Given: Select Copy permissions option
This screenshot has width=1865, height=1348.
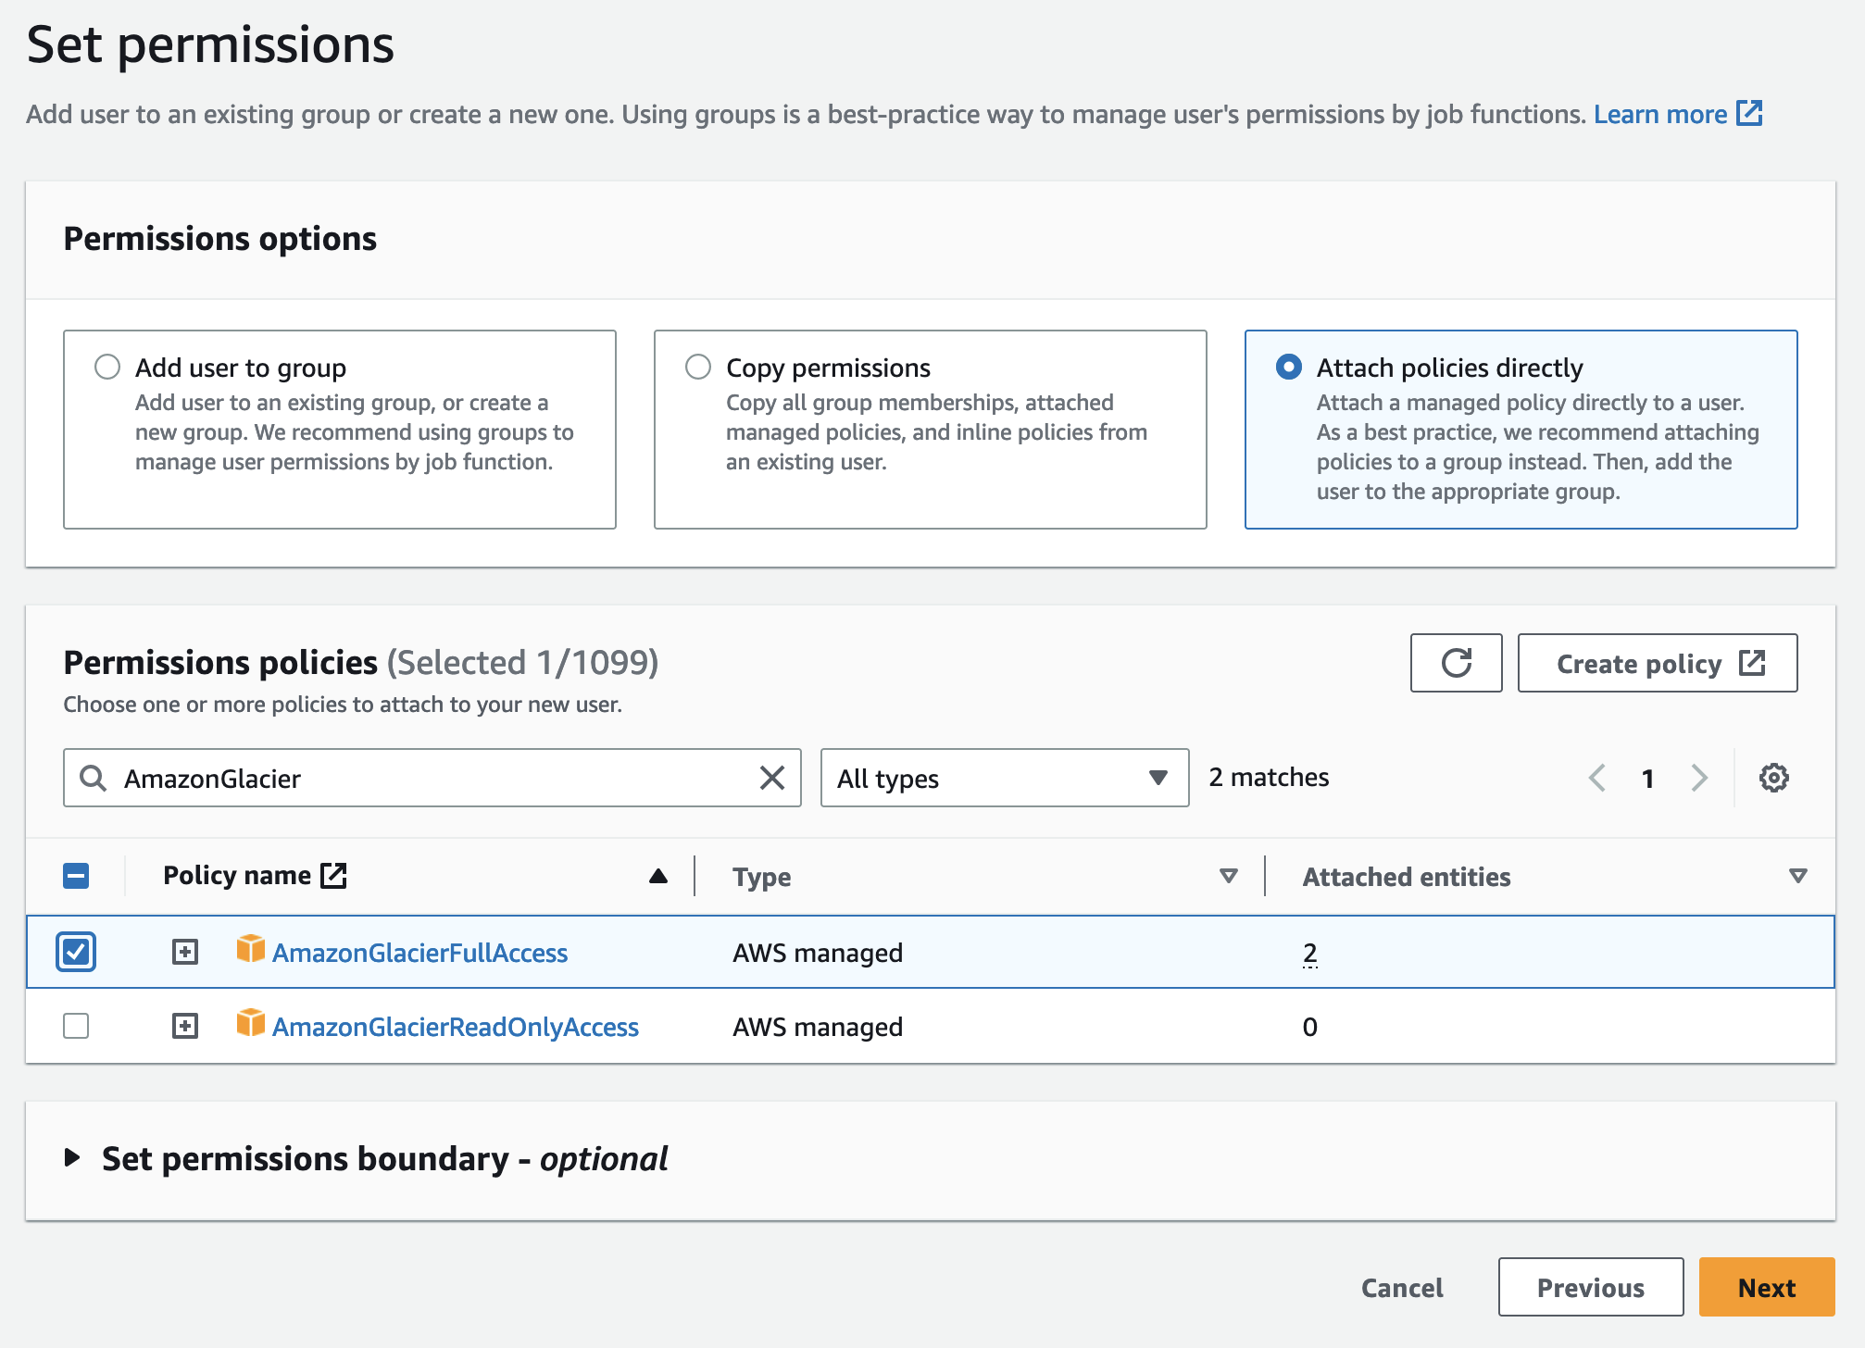Looking at the screenshot, I should (698, 367).
